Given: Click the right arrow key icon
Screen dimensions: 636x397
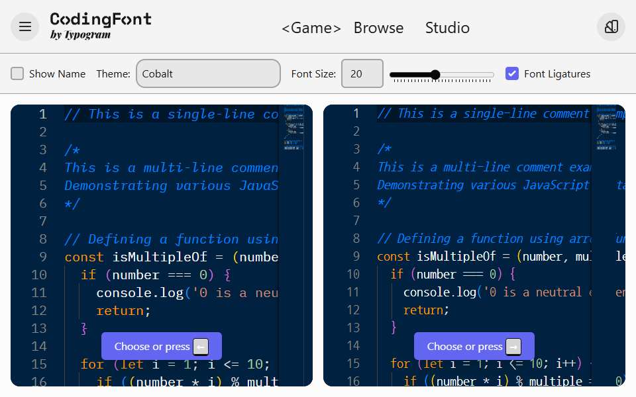Looking at the screenshot, I should (513, 347).
